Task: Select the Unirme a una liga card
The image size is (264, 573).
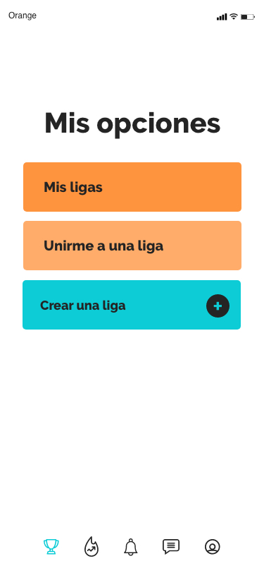Action: coord(132,246)
